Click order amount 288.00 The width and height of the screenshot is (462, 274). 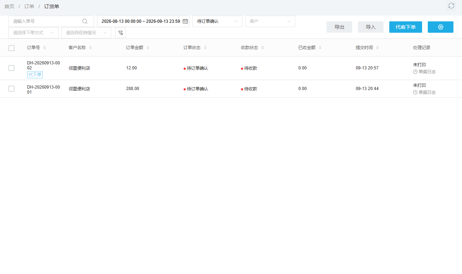(133, 89)
